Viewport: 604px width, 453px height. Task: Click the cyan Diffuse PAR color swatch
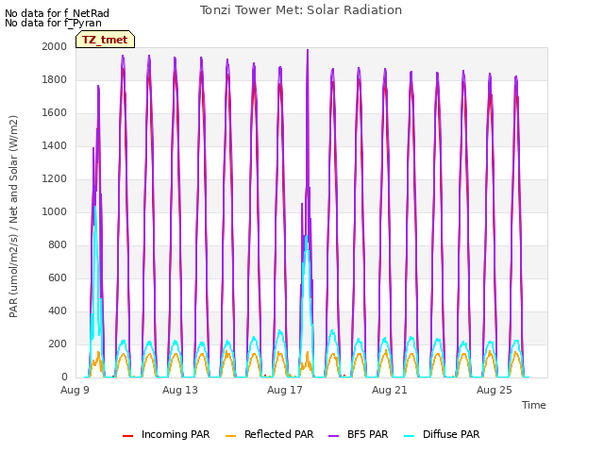[x=409, y=436]
